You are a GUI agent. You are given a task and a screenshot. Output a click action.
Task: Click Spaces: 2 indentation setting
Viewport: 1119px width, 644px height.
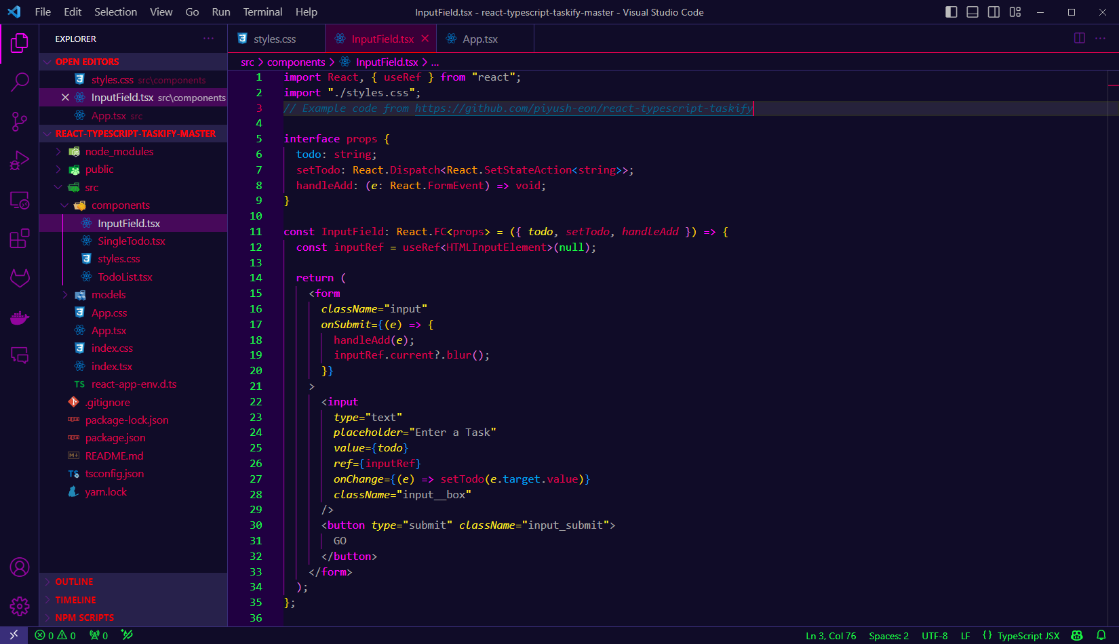[888, 635]
